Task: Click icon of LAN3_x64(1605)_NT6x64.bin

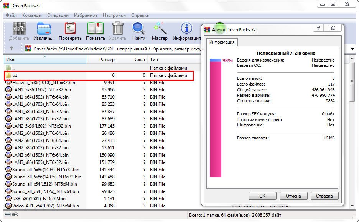Action: click(x=8, y=155)
